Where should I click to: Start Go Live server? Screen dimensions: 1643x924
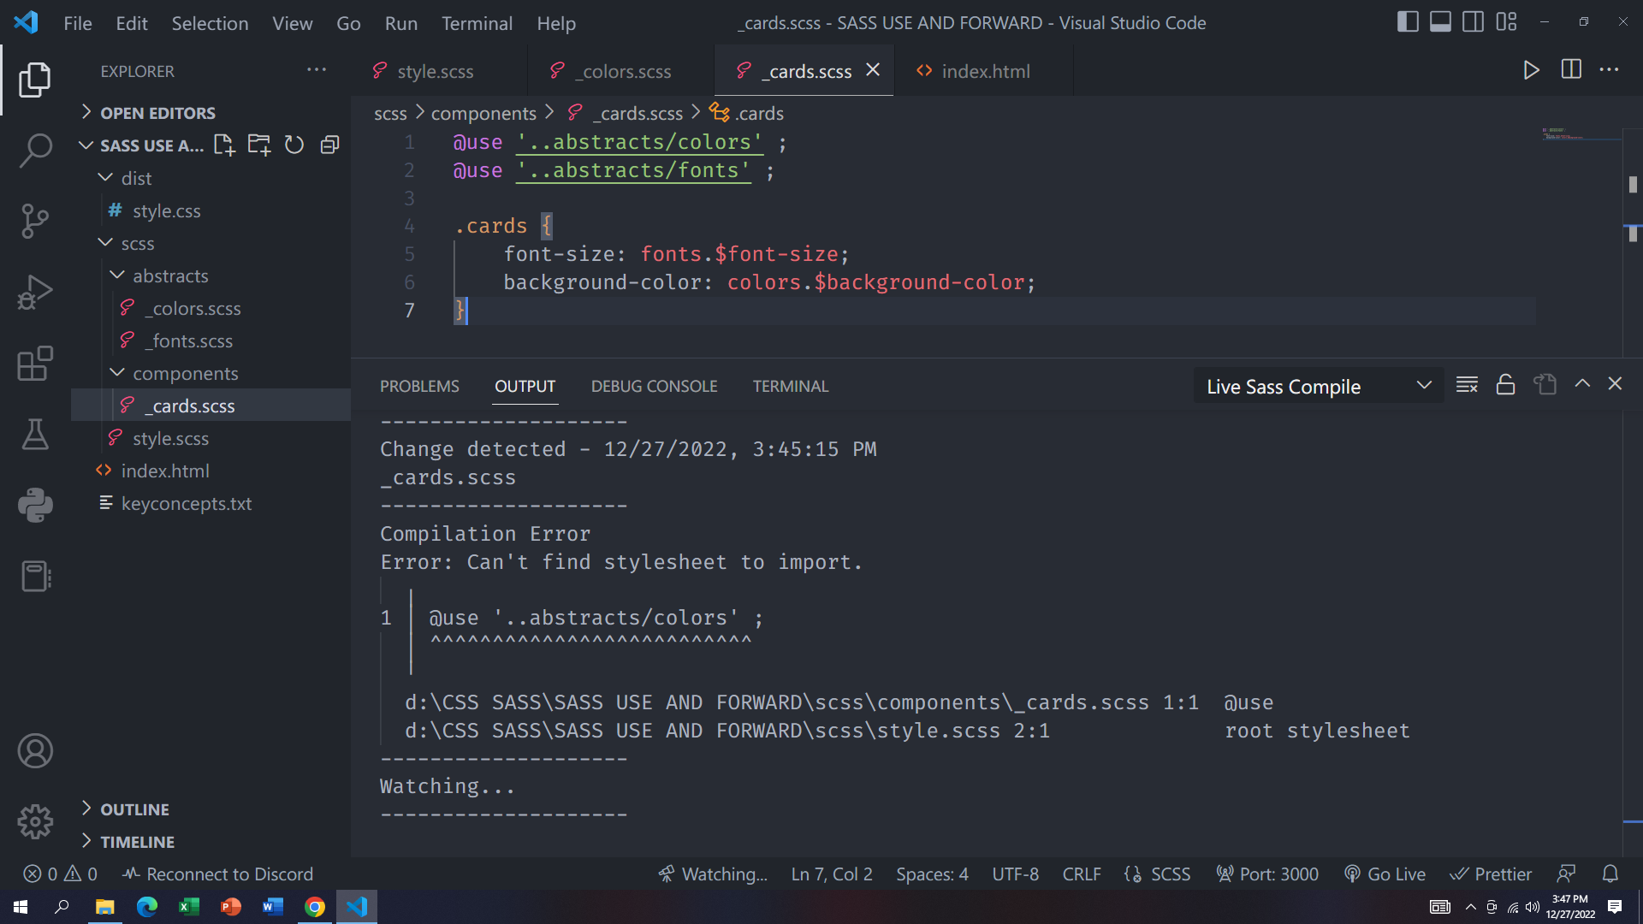1385,874
